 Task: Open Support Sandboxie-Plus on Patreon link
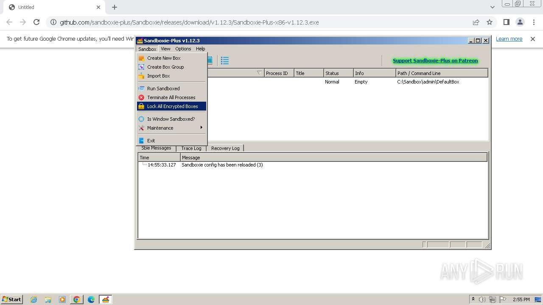tap(435, 61)
